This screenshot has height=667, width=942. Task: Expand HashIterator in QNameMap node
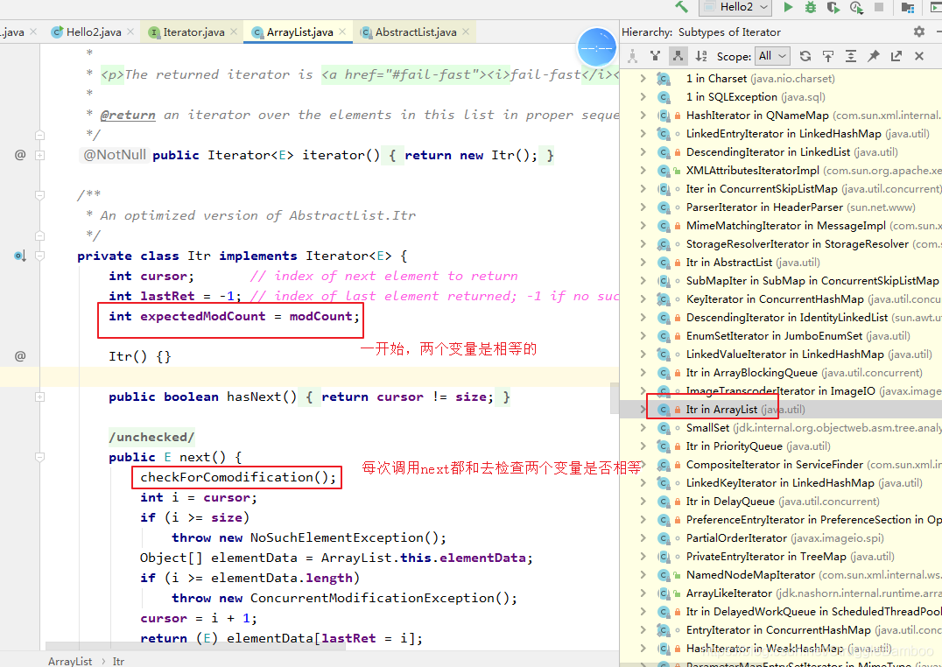point(643,116)
